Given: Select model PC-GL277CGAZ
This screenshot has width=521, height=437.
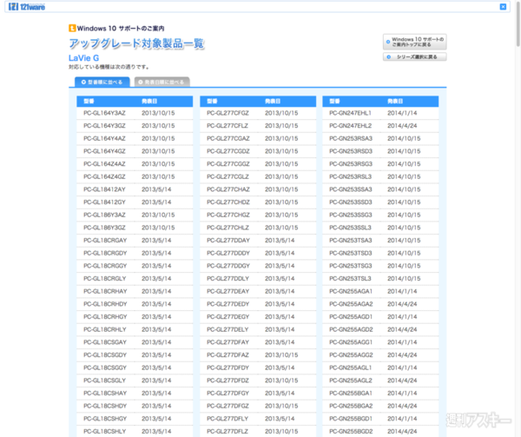Looking at the screenshot, I should pyautogui.click(x=228, y=138).
